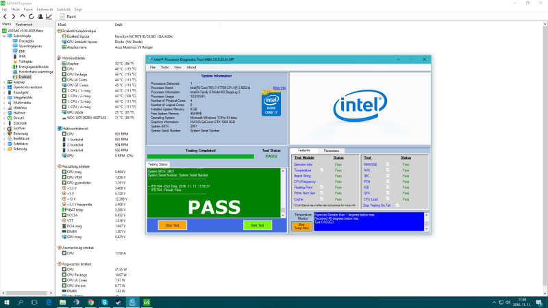Select the Features tab
548x308 pixels.
(303, 151)
